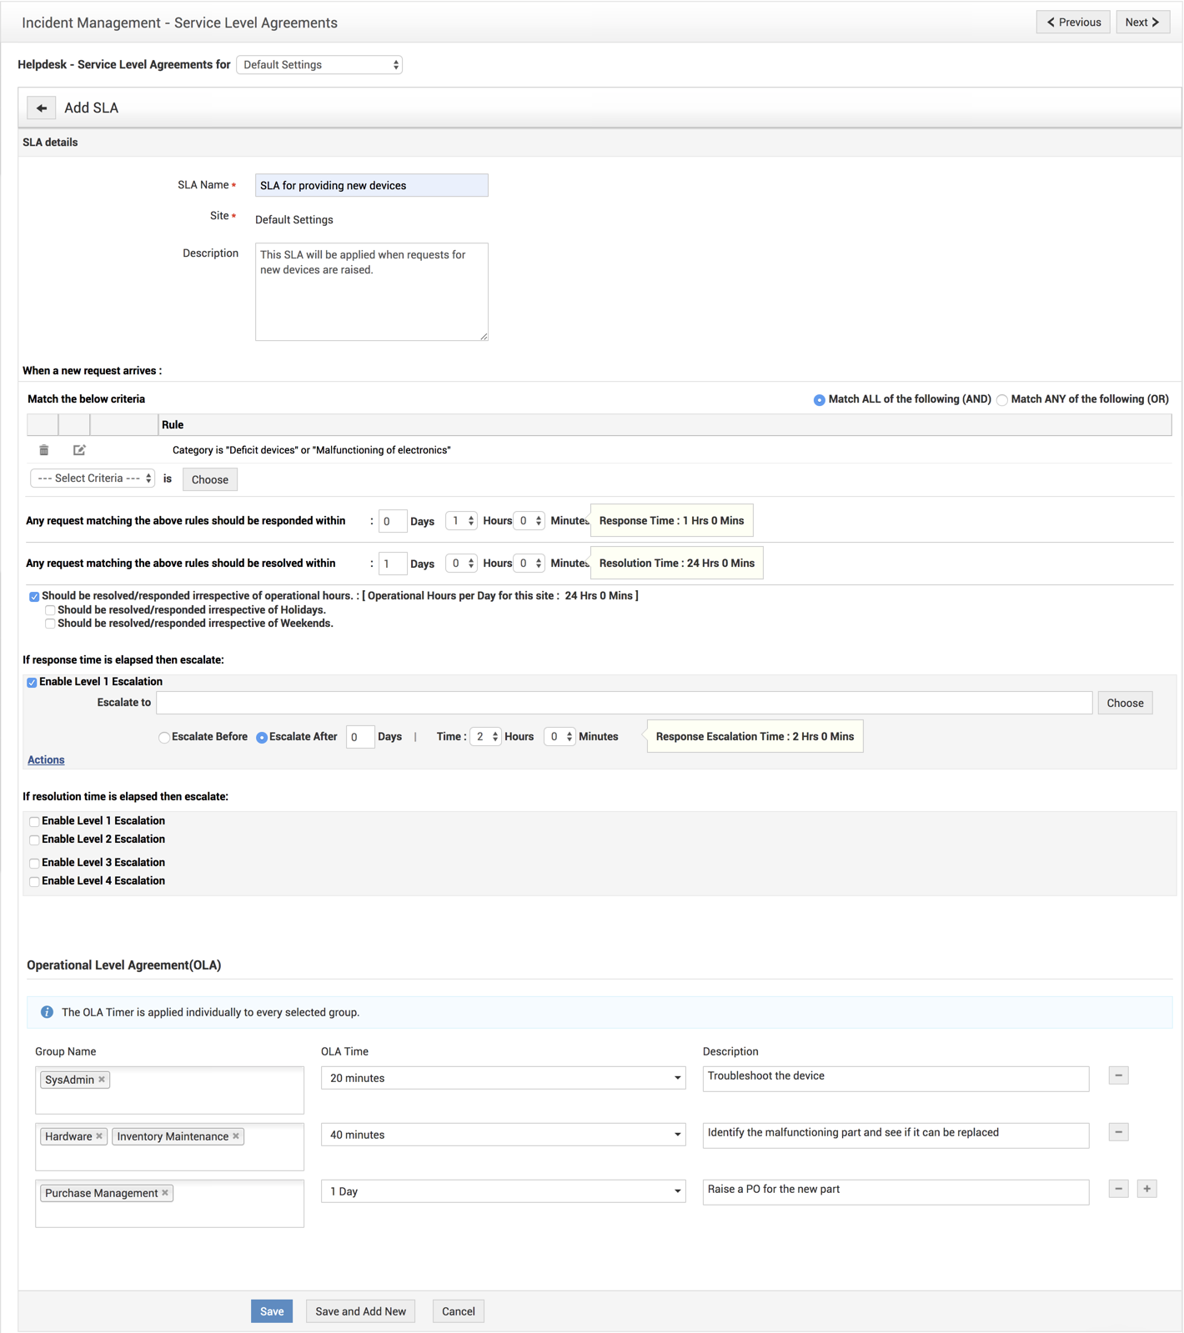The image size is (1184, 1333).
Task: Click the back arrow beside Add SLA
Action: click(x=42, y=108)
